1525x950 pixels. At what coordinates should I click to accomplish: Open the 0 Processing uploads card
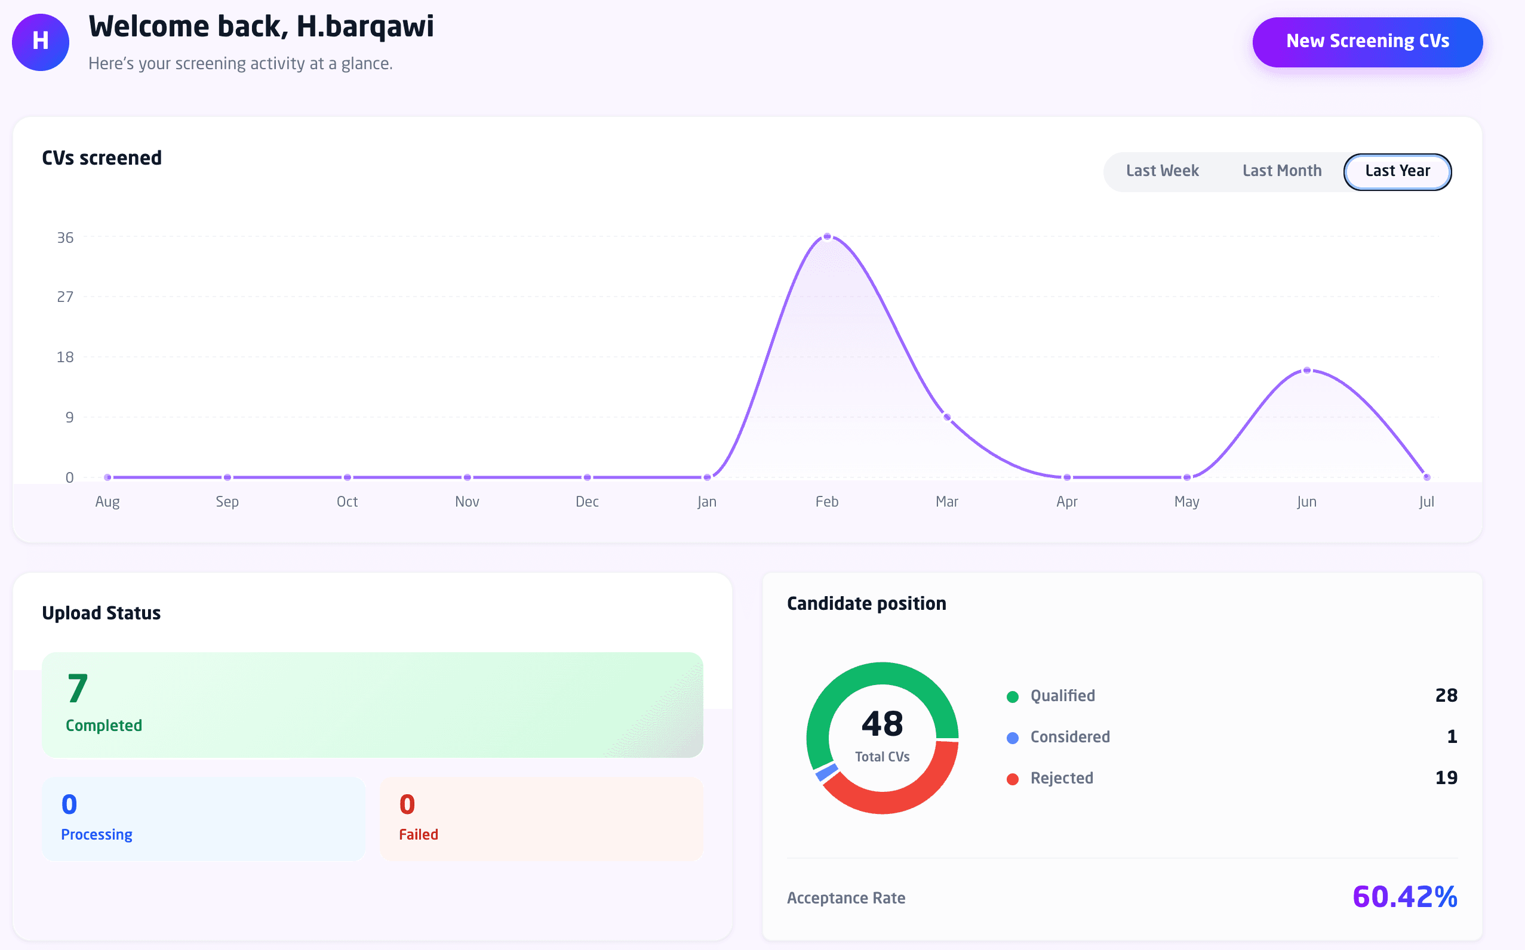pyautogui.click(x=204, y=819)
